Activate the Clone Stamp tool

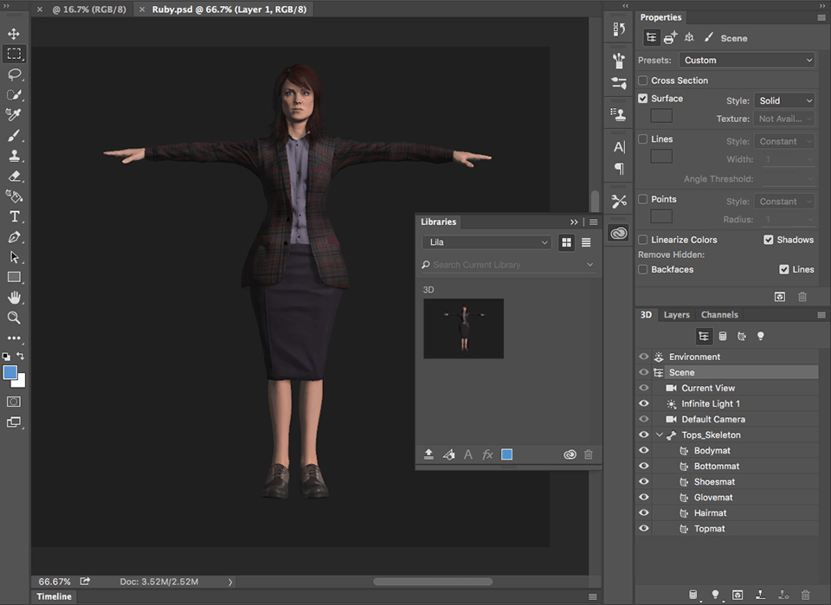14,155
